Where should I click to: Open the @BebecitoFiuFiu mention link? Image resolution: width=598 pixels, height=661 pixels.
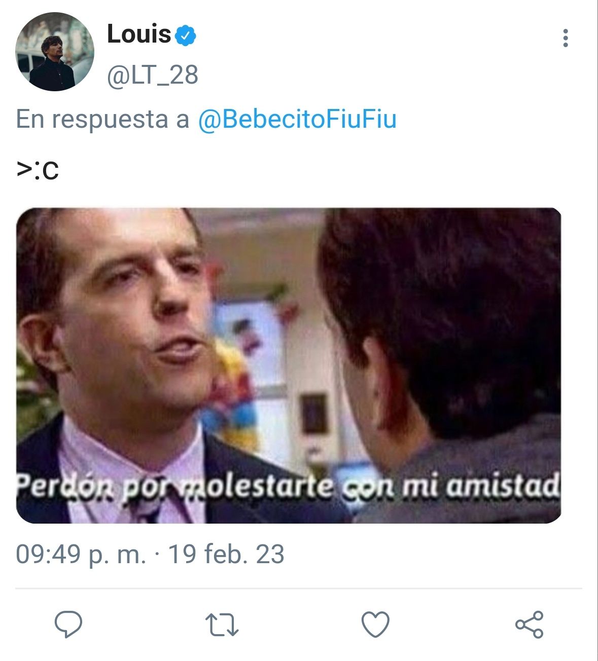pyautogui.click(x=297, y=119)
